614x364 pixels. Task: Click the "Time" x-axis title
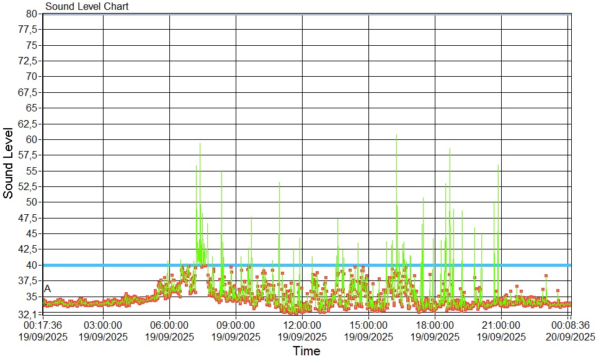point(306,351)
